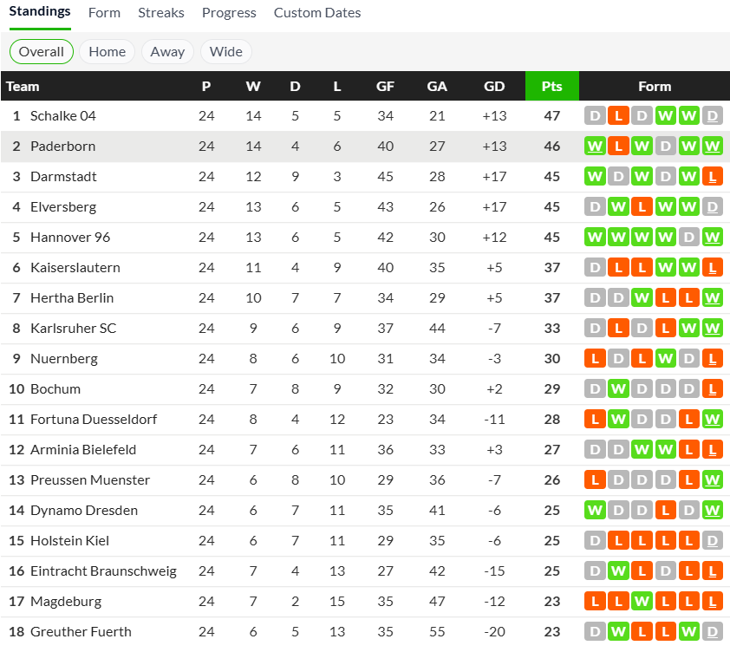Click Schalke 04's most recent form badge

[713, 115]
